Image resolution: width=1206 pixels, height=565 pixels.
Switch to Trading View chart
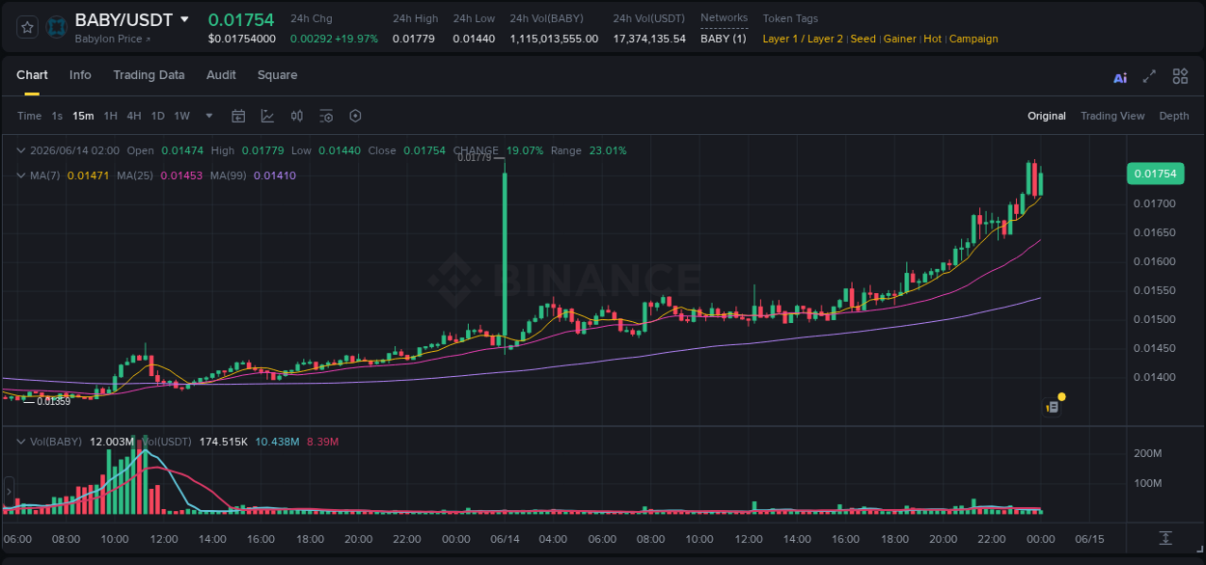(1112, 116)
